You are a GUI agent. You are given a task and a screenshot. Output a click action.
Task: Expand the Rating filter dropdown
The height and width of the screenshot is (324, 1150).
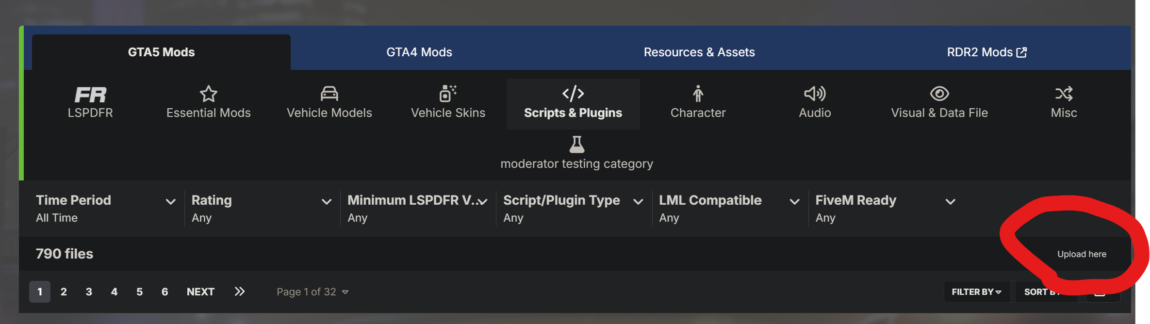[x=327, y=201]
